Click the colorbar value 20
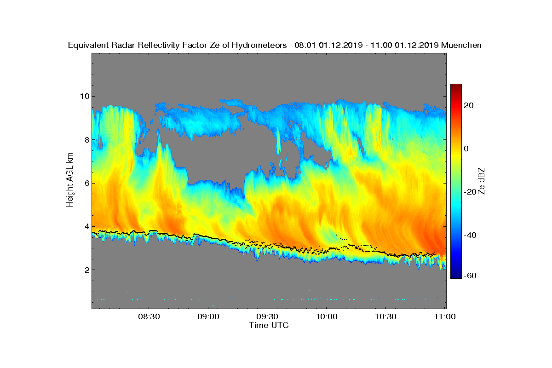This screenshot has width=552, height=368. 470,105
